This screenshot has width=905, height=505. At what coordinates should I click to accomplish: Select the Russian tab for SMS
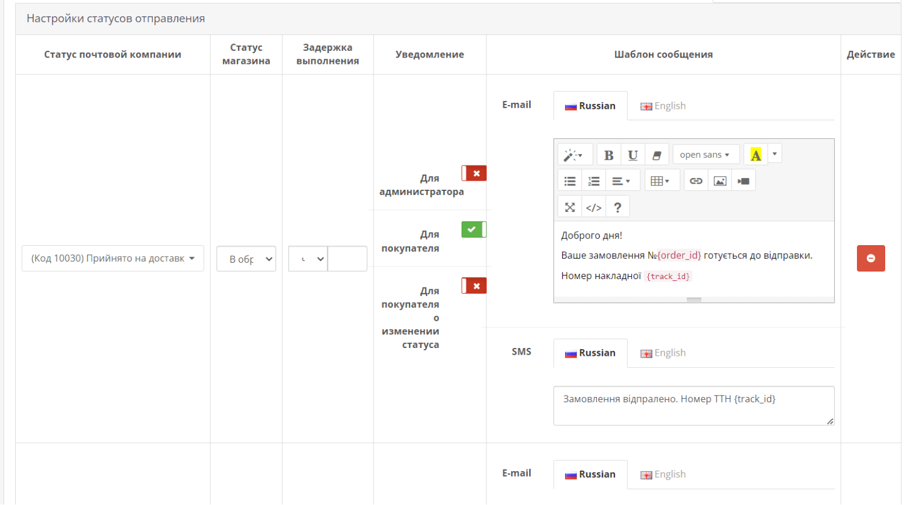click(x=590, y=353)
